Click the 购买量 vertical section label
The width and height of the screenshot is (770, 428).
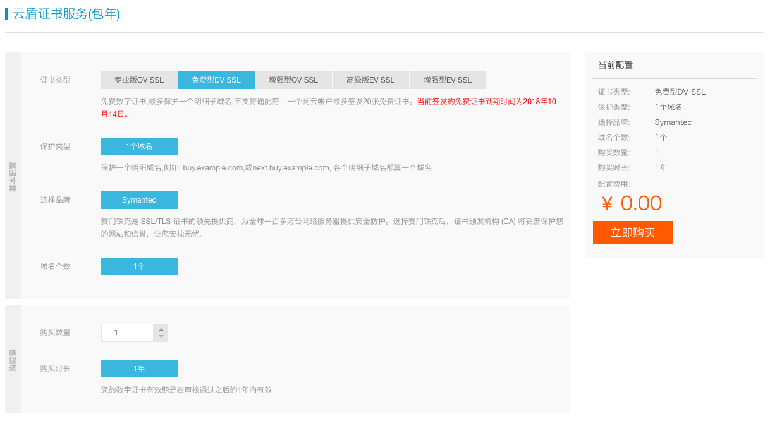pos(13,360)
